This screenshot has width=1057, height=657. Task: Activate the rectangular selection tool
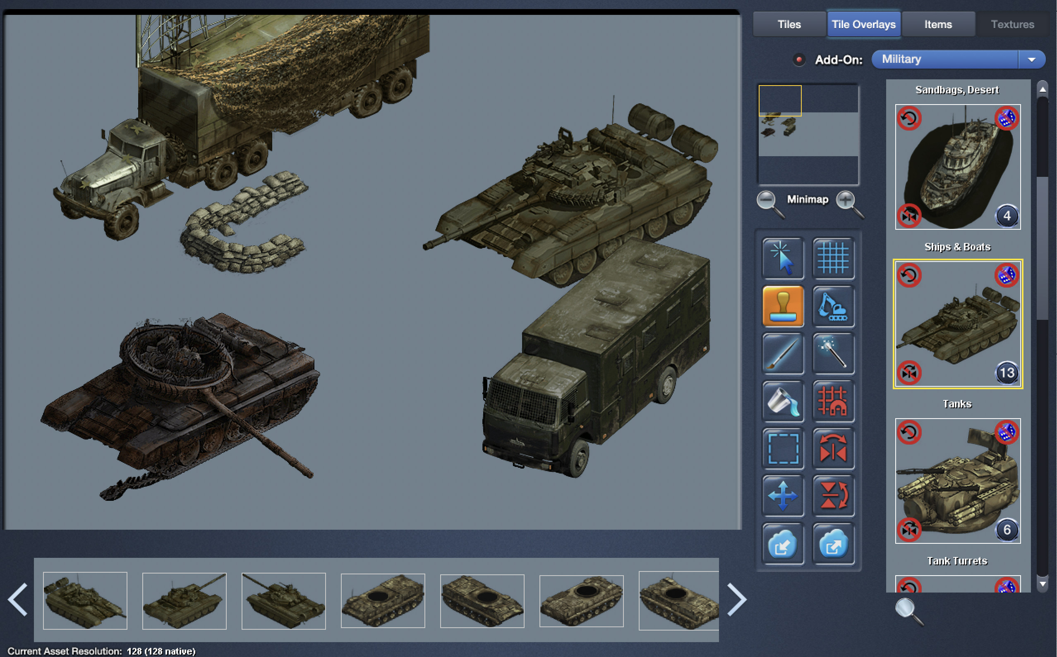click(783, 450)
